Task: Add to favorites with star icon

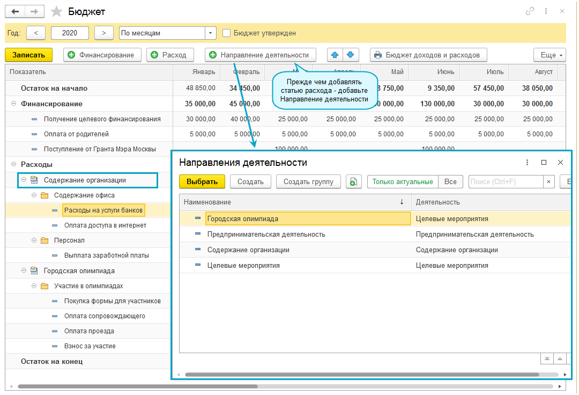Action: pyautogui.click(x=55, y=11)
